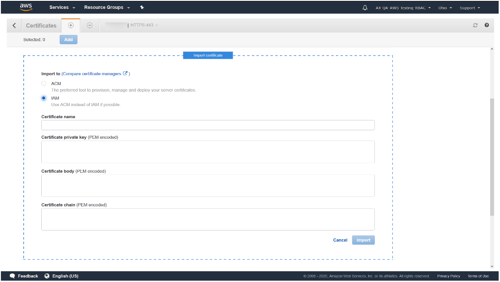
Task: Select the remove certificate minus tab
Action: tap(90, 25)
